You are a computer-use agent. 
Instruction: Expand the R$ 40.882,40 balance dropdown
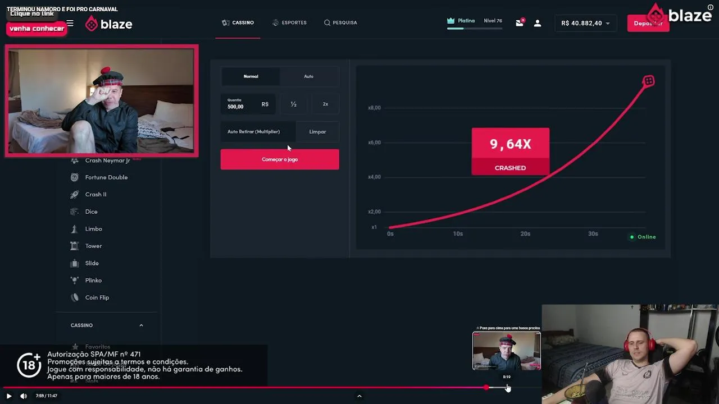585,23
